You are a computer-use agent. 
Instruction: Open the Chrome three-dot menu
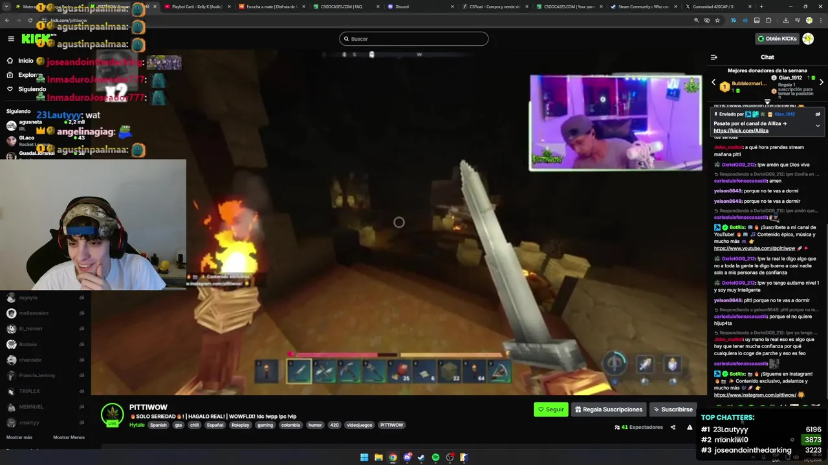point(820,21)
